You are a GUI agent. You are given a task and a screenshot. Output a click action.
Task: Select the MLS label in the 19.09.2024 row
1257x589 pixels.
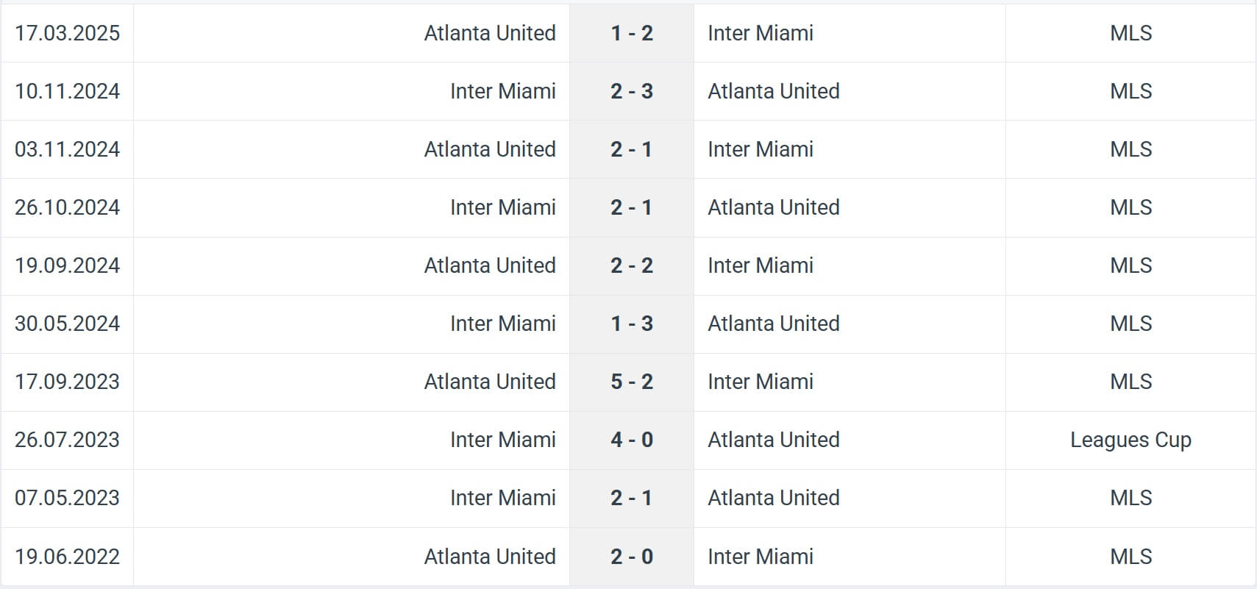(x=1130, y=265)
